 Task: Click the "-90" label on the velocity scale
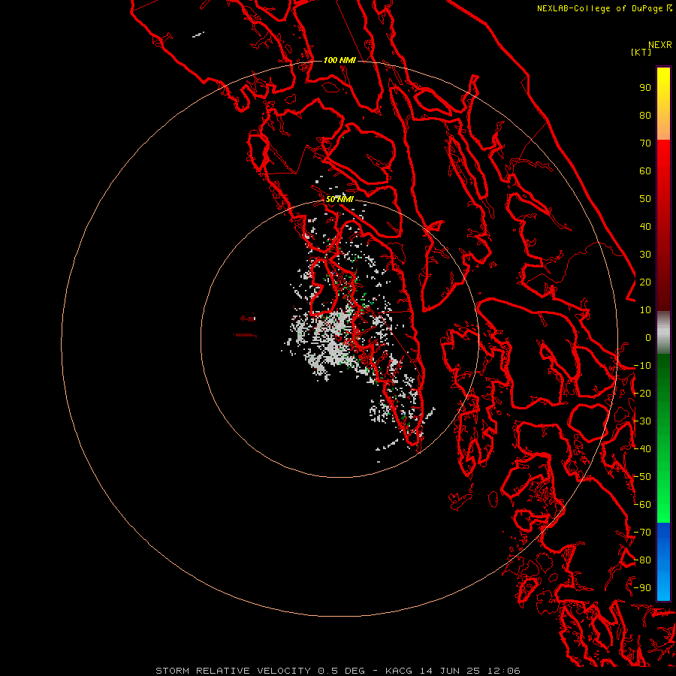tap(642, 588)
